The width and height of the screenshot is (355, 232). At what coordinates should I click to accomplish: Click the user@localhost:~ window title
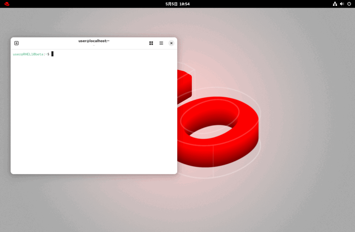pos(94,41)
